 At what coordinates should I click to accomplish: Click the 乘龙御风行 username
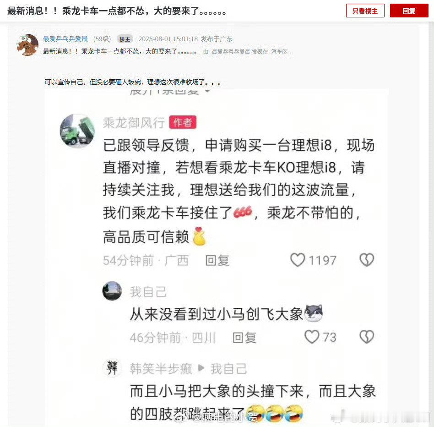pyautogui.click(x=134, y=123)
